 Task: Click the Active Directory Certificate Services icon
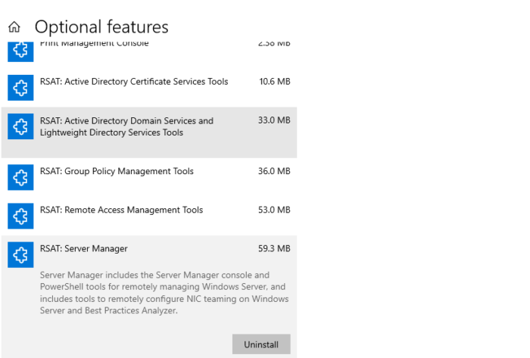20,88
